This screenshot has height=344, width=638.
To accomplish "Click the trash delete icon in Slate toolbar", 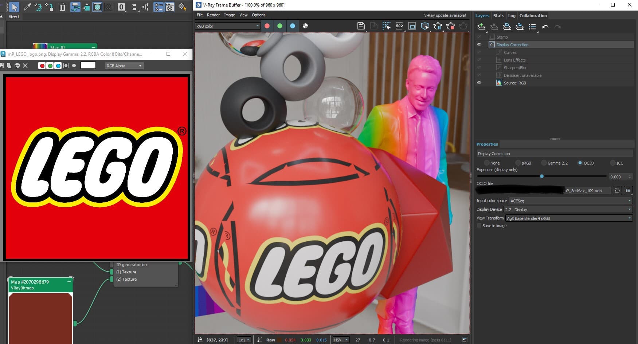I will pyautogui.click(x=62, y=7).
